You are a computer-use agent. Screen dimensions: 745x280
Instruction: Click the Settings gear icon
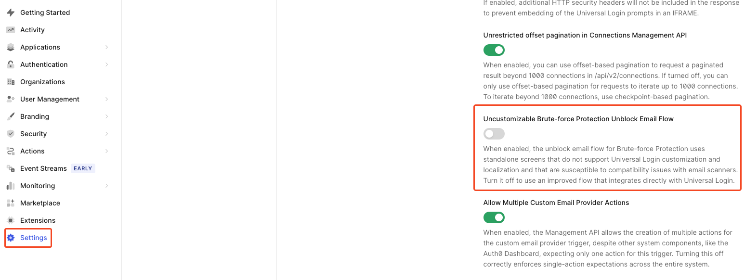(11, 237)
